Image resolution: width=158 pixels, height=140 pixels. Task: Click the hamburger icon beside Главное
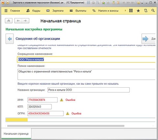click(x=6, y=11)
